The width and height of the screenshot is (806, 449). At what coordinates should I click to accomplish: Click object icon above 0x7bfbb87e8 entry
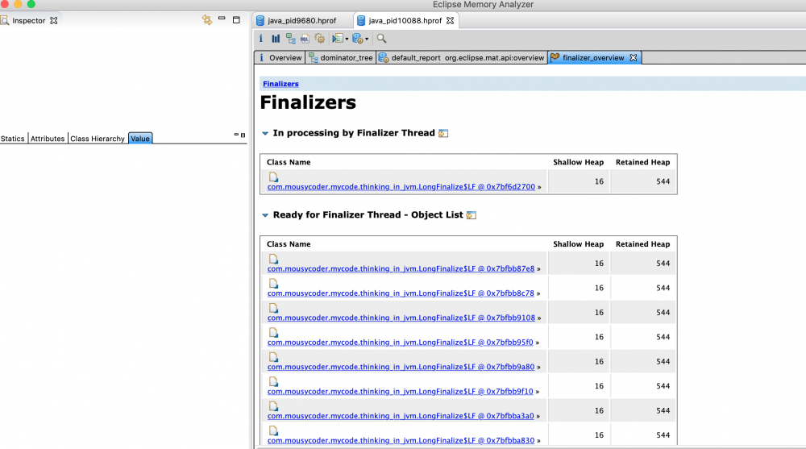[273, 259]
